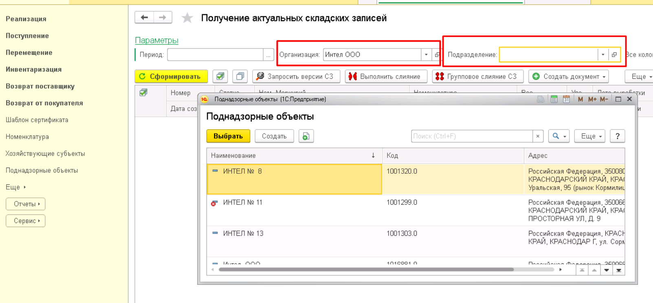Open Инвентаризация in the sidebar
This screenshot has height=303, width=653.
(x=34, y=69)
